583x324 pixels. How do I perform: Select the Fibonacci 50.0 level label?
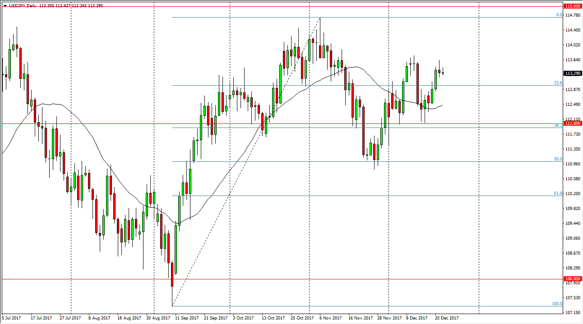(x=558, y=159)
